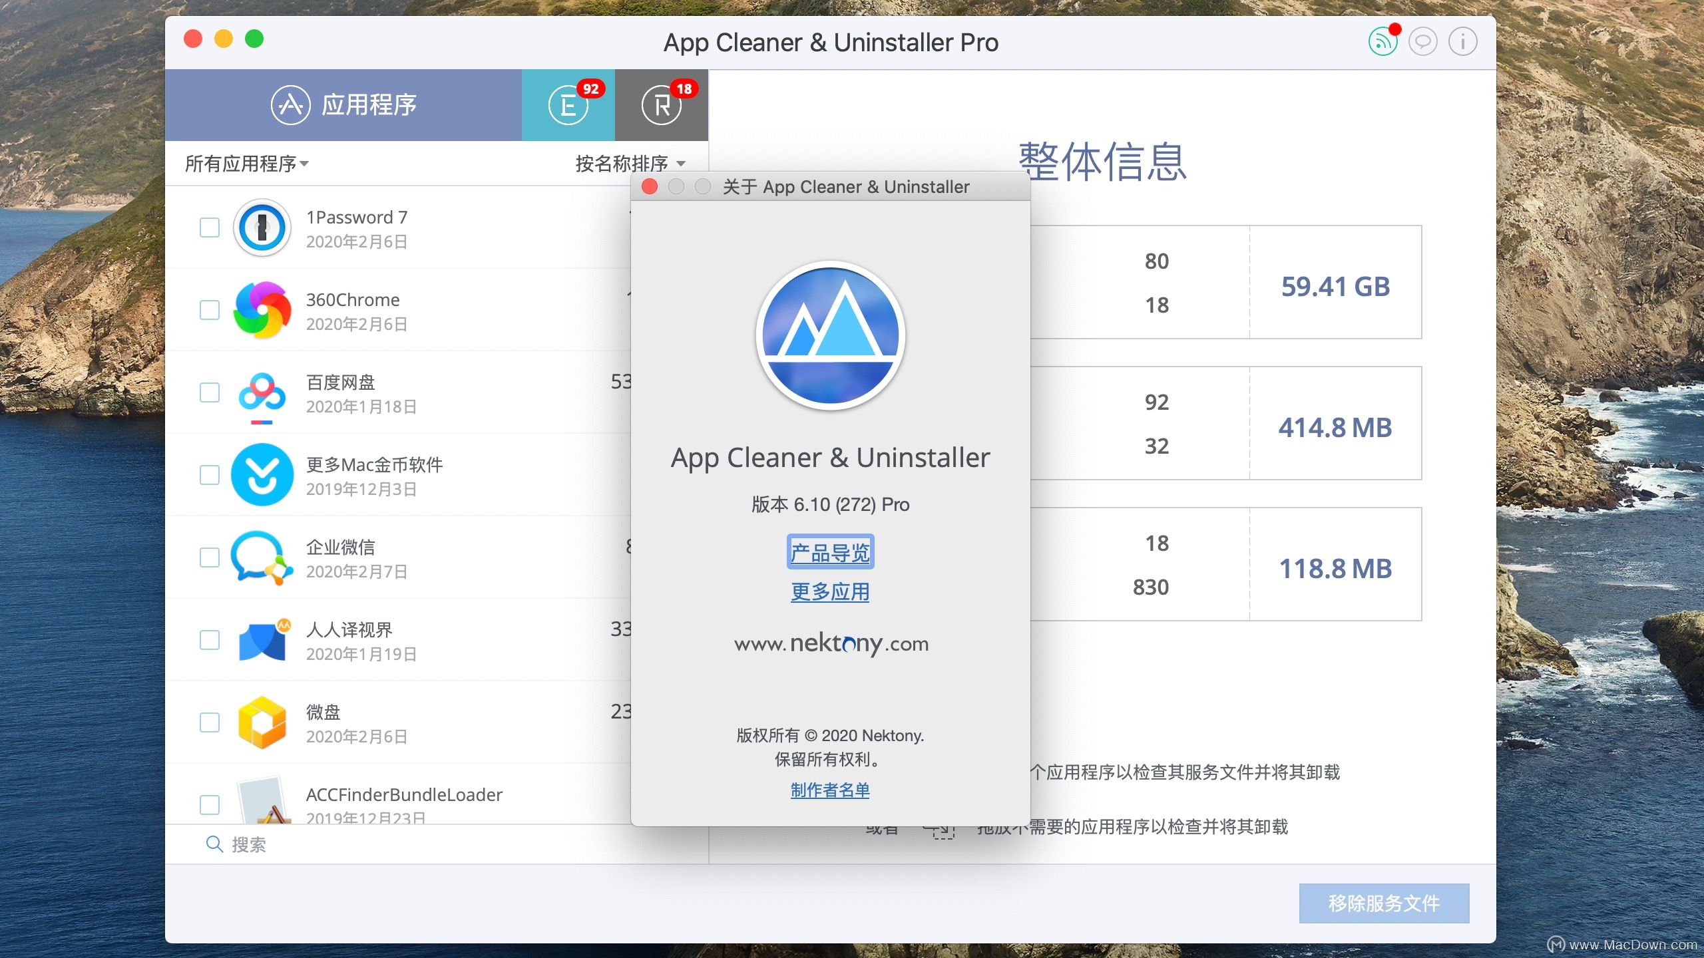Click the ACCFinderBundleLoader generic app icon
Viewport: 1704px width, 958px height.
point(264,800)
